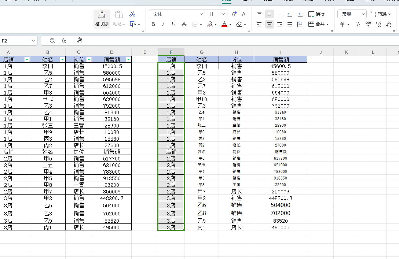
Task: Select column I header
Action: (281, 52)
